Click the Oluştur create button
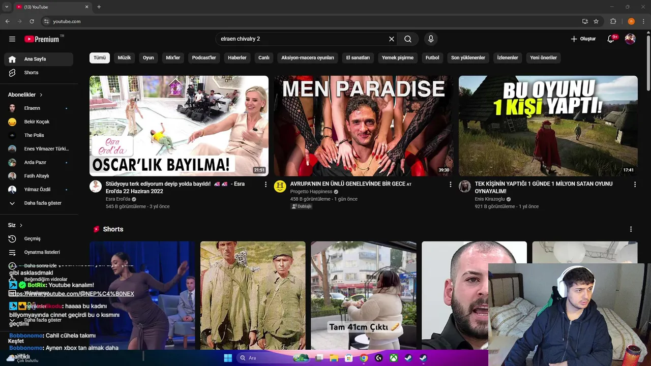Screen dimensions: 651x366 [x=583, y=39]
